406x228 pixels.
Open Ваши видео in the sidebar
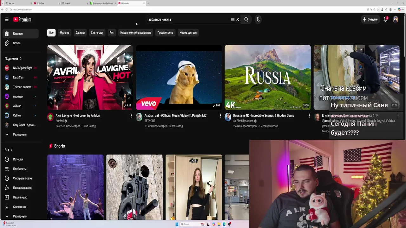coord(20,197)
